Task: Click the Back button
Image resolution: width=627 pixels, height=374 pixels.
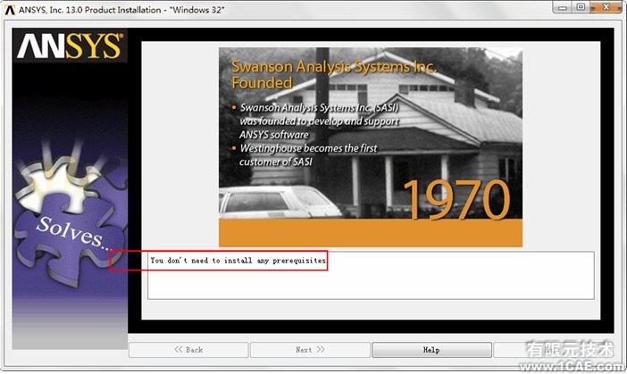Action: [x=188, y=350]
